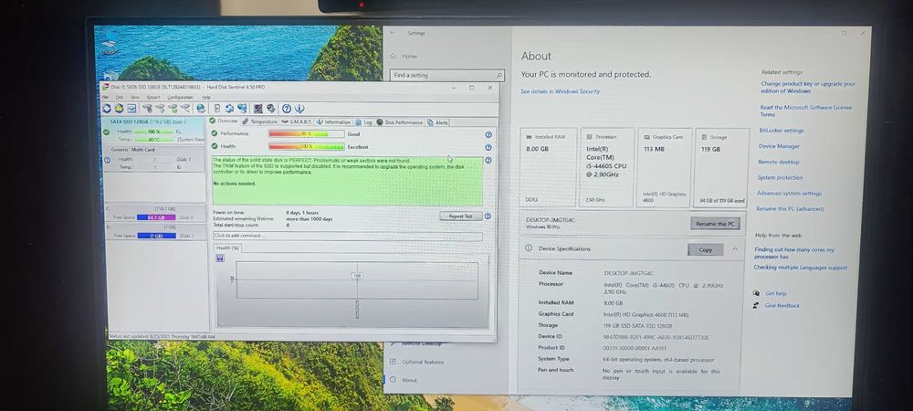The image size is (913, 411).
Task: Click the help icon beside status text box
Action: pyautogui.click(x=488, y=160)
